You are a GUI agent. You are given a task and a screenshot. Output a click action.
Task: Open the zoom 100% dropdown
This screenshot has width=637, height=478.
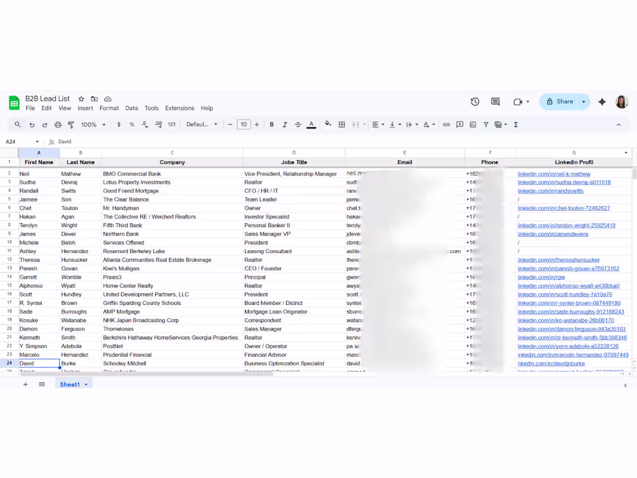(x=93, y=125)
